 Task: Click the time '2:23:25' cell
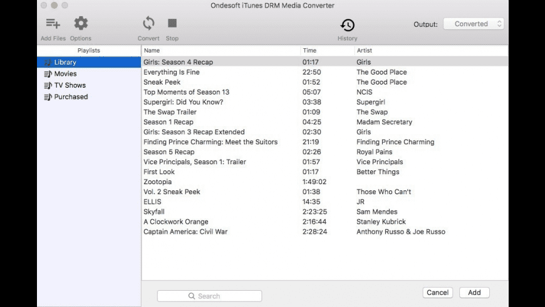point(314,211)
